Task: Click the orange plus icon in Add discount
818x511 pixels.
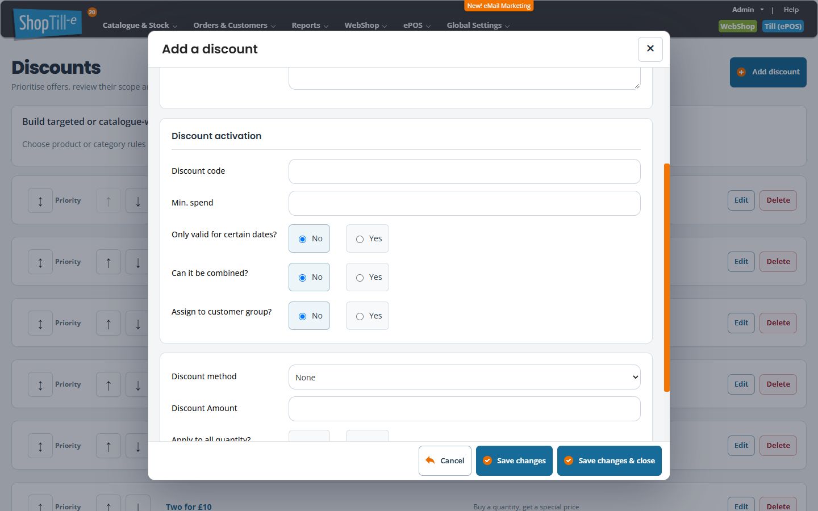Action: (741, 72)
